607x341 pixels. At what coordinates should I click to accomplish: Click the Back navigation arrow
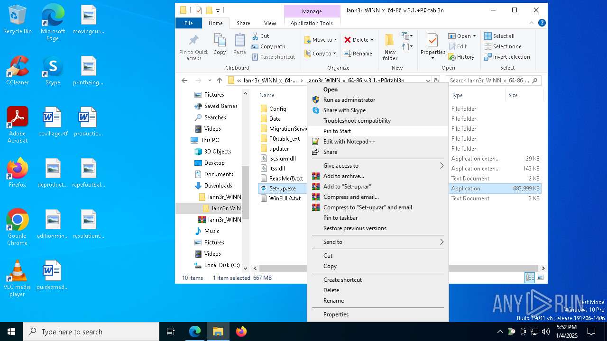coord(184,81)
